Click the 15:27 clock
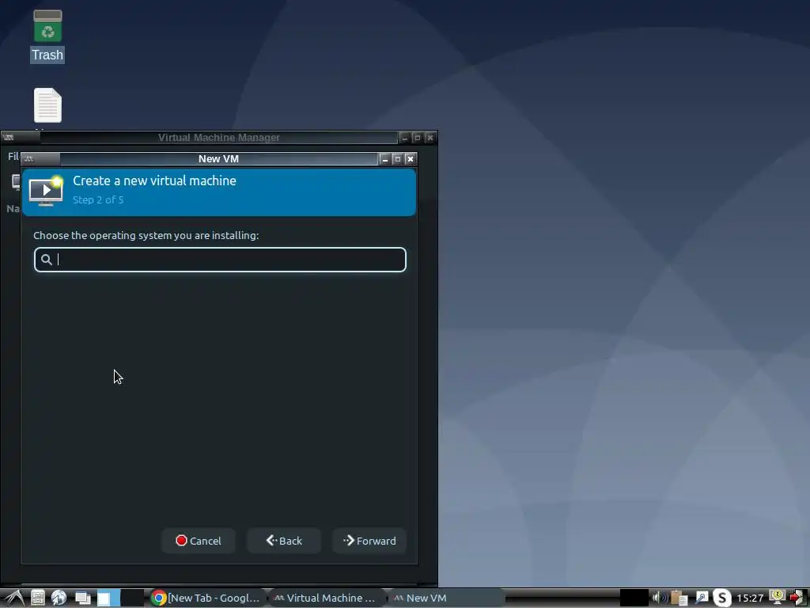Image resolution: width=810 pixels, height=608 pixels. coord(750,598)
